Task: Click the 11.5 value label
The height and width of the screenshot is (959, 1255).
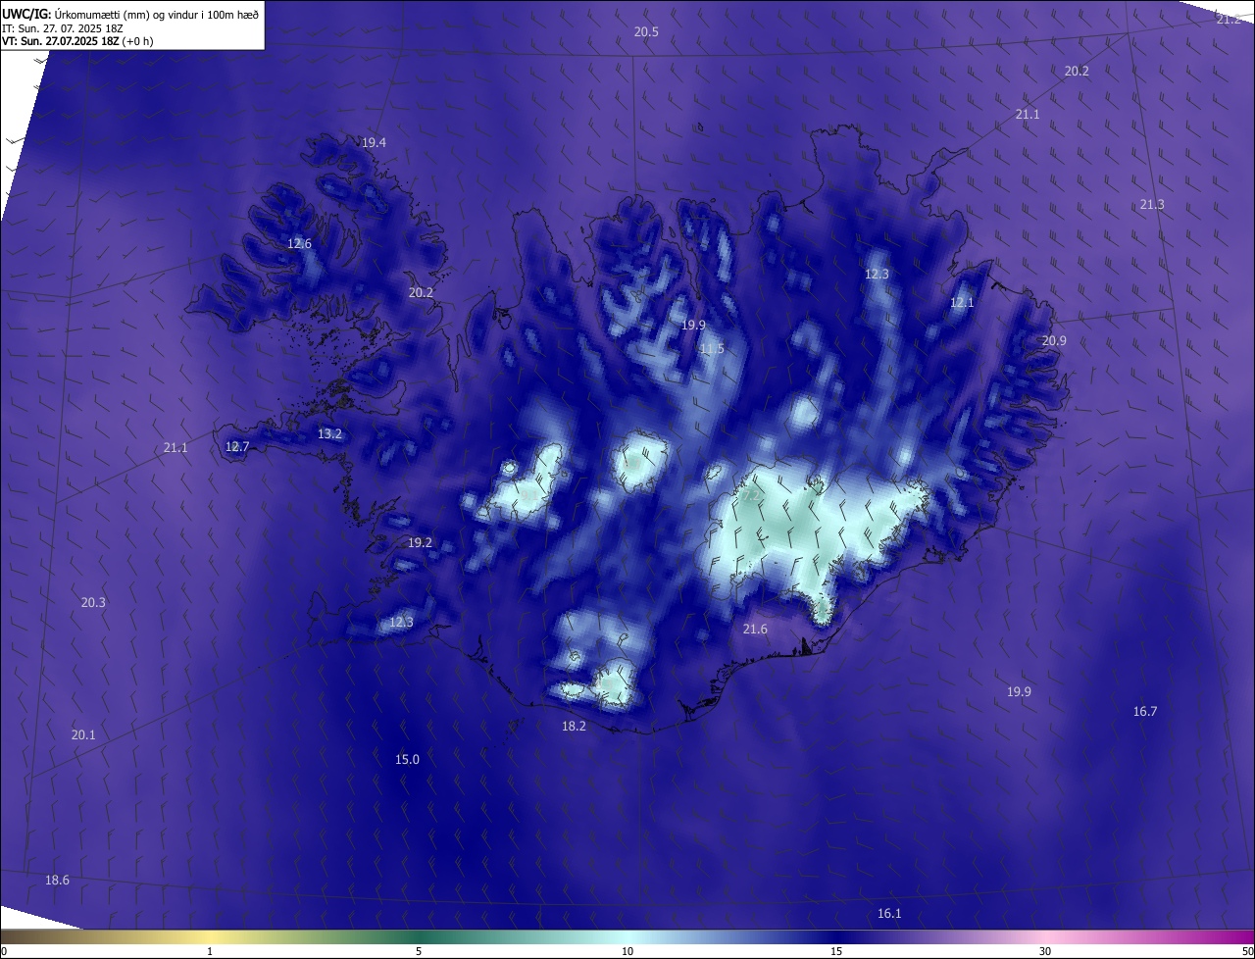Action: (x=712, y=349)
